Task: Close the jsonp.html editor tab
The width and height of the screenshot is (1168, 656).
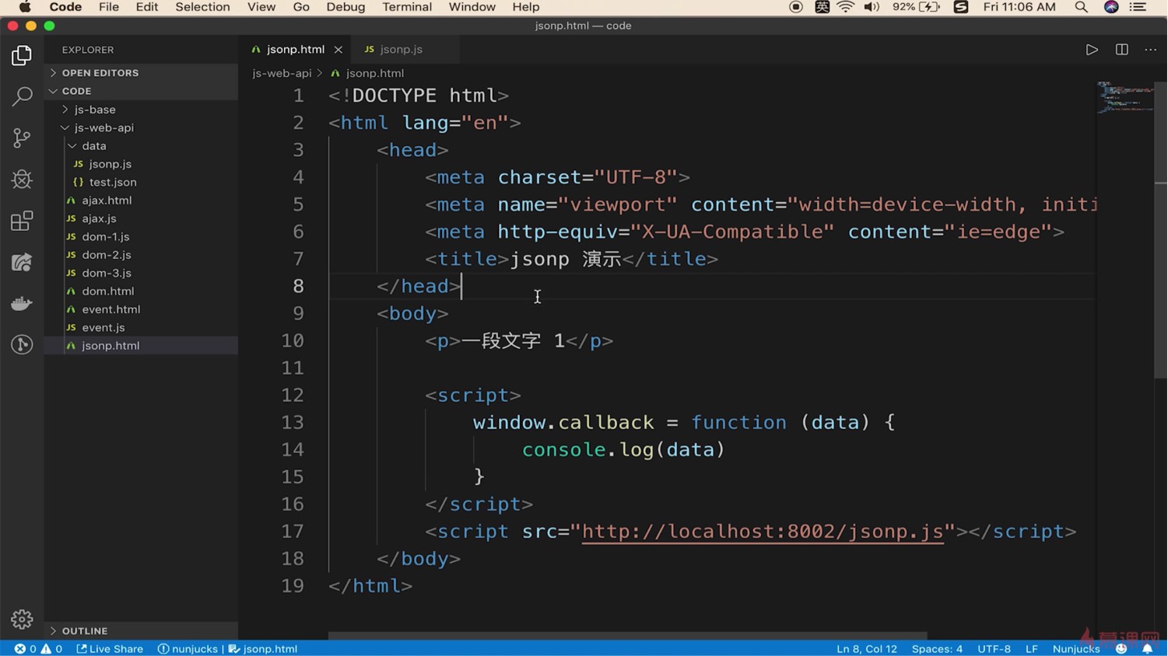Action: [338, 50]
